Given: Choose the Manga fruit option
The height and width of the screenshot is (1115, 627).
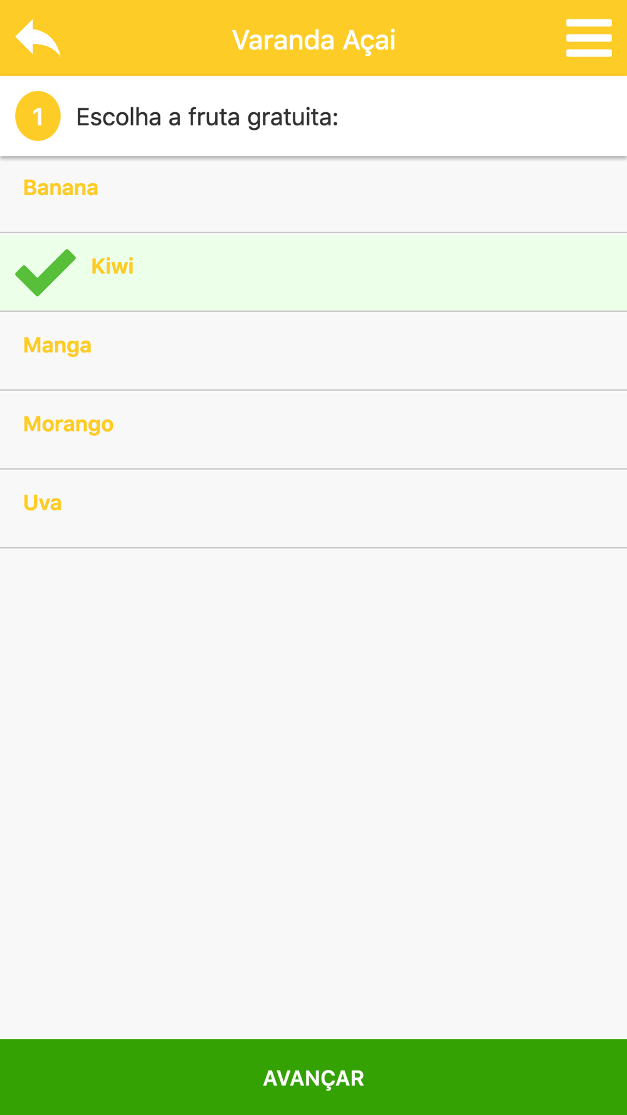Looking at the screenshot, I should tap(313, 351).
